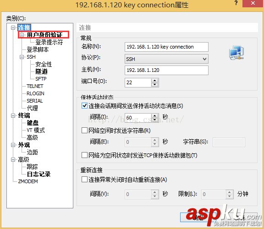This screenshot has width=264, height=229.
Task: Close the connection properties dialog
Action: (253, 3)
